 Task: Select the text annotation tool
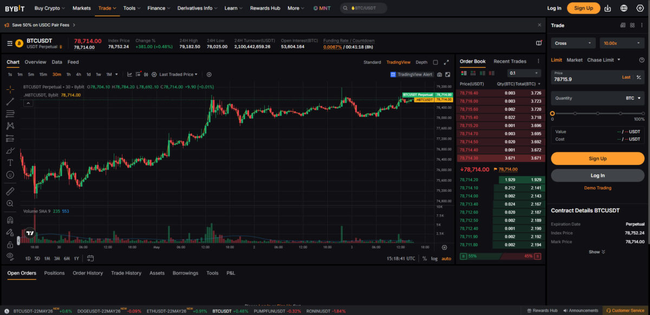(10, 162)
